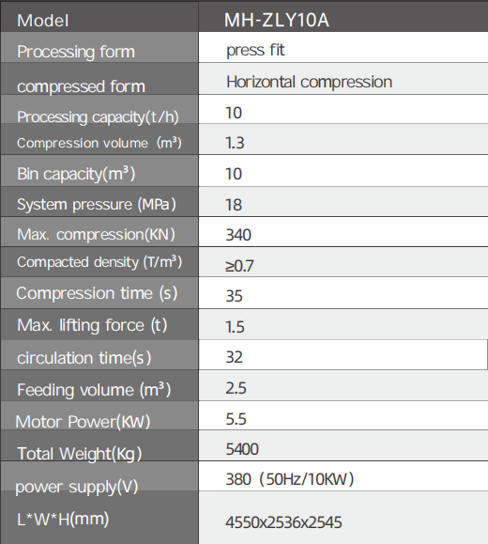The image size is (488, 544).
Task: Select the Max. compression(KN) label
Action: click(96, 235)
